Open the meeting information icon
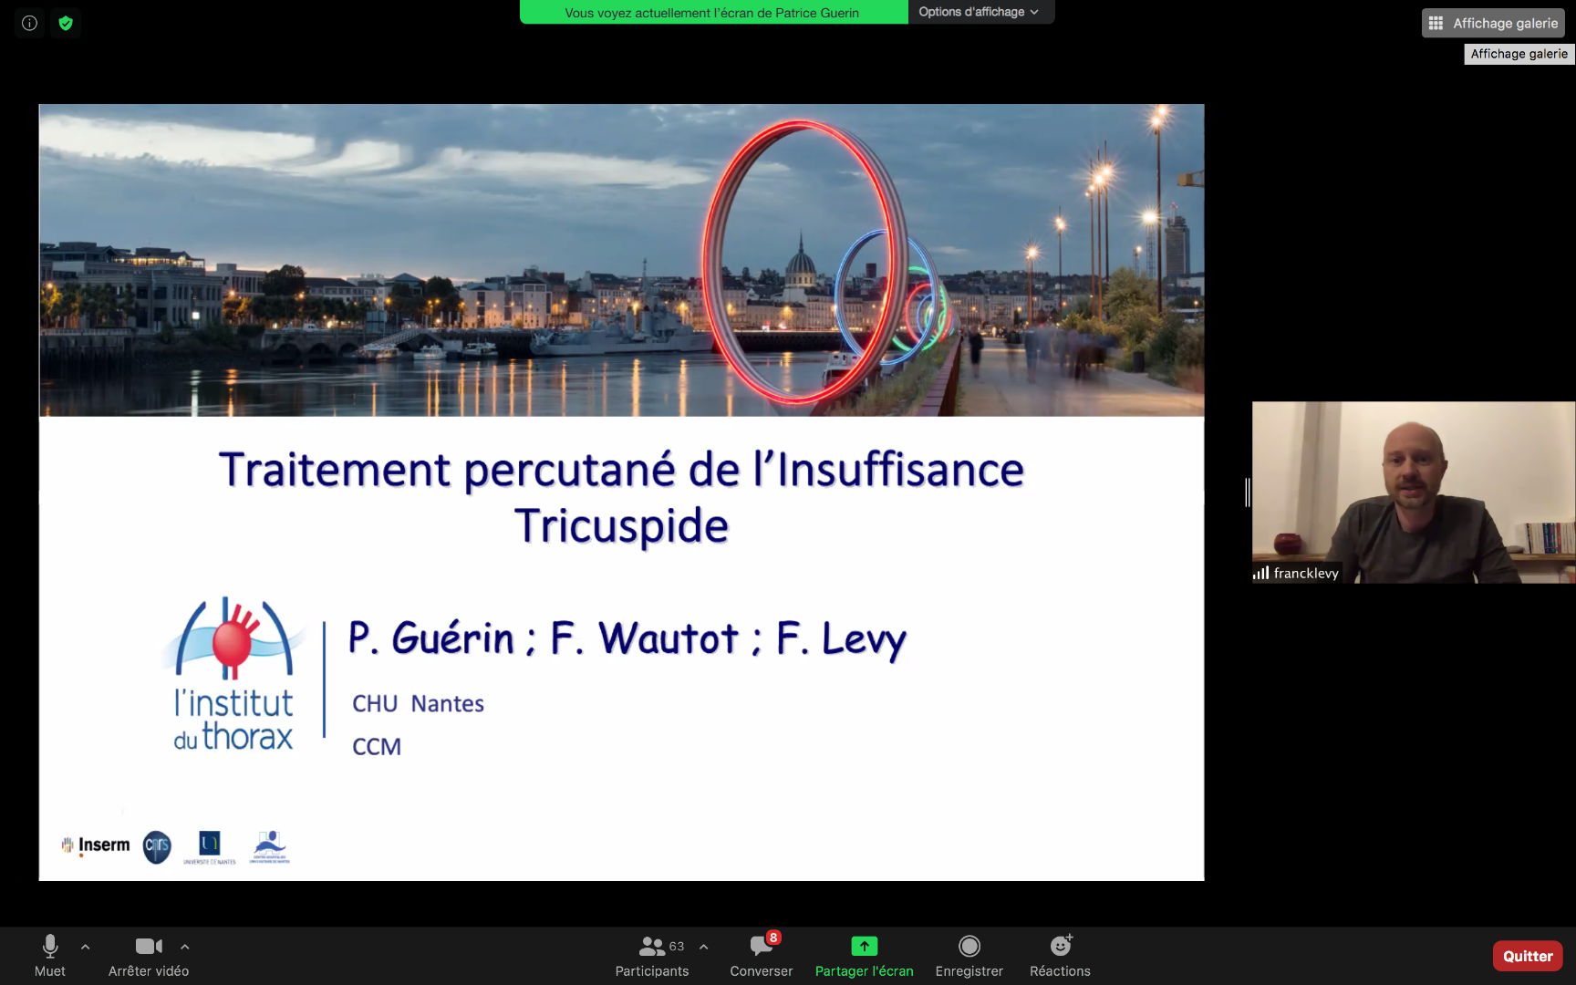 (x=29, y=23)
